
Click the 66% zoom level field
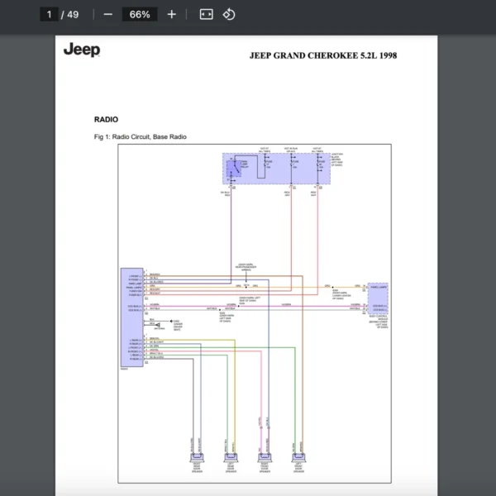point(140,14)
